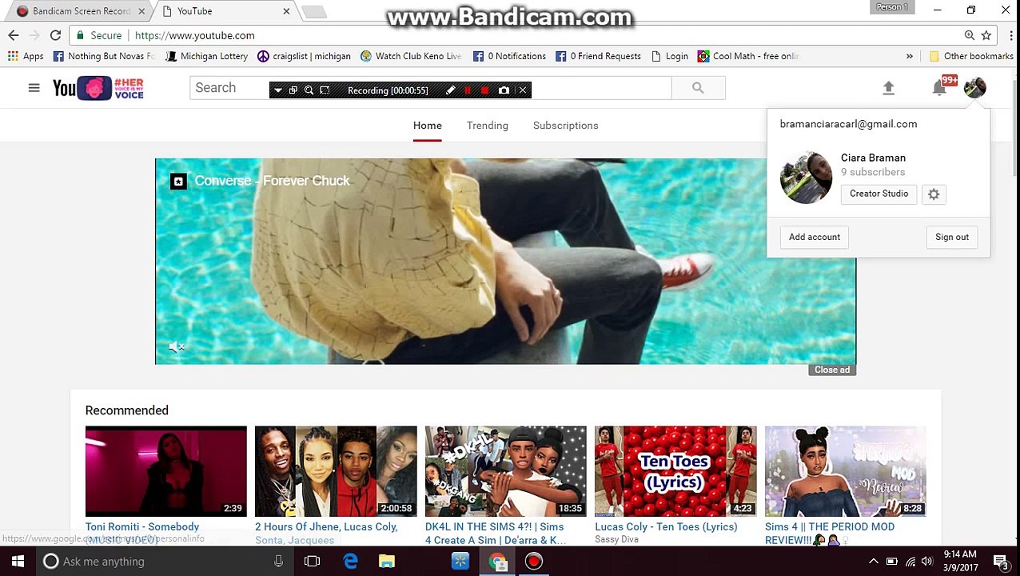Open 2 Hours Of Jhene thumbnail
1020x576 pixels.
[x=336, y=471]
